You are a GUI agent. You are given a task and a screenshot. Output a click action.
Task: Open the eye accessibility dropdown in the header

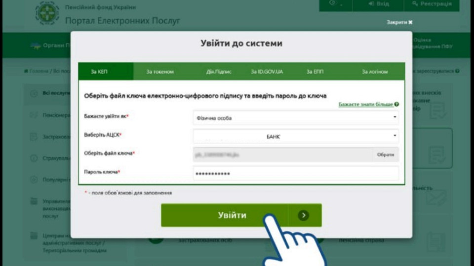(x=336, y=4)
